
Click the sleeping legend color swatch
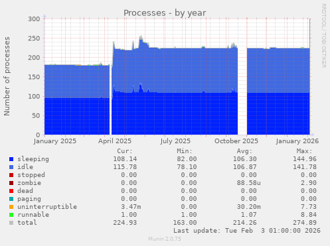pos(11,159)
